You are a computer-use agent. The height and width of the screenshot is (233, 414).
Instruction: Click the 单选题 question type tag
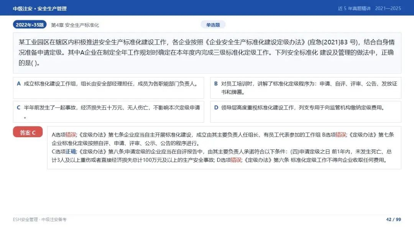point(213,25)
